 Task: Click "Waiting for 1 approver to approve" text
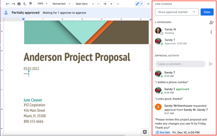[x=64, y=13]
